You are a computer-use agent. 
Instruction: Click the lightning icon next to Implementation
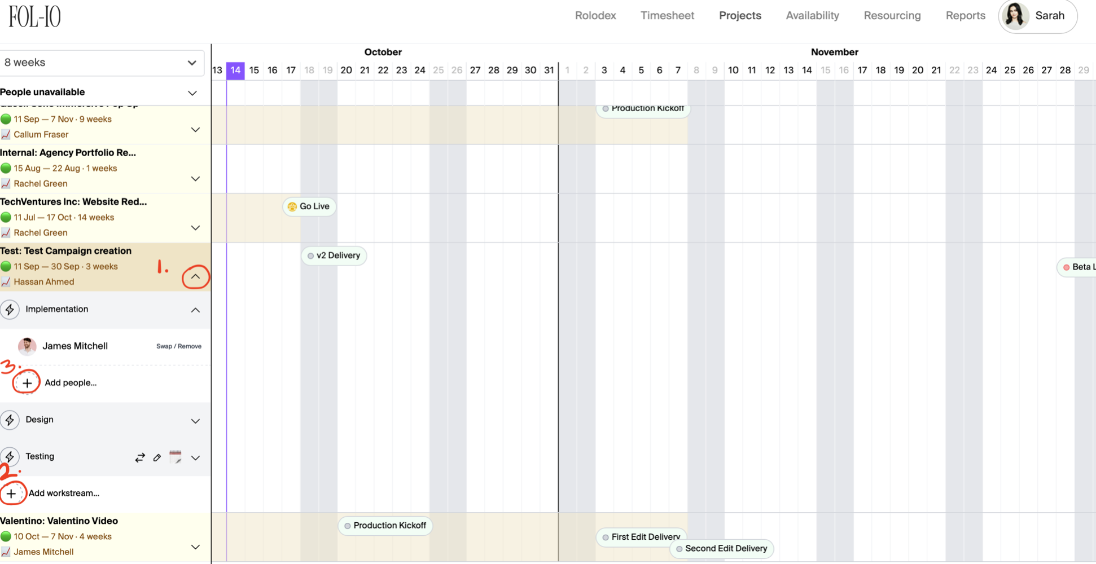point(10,309)
